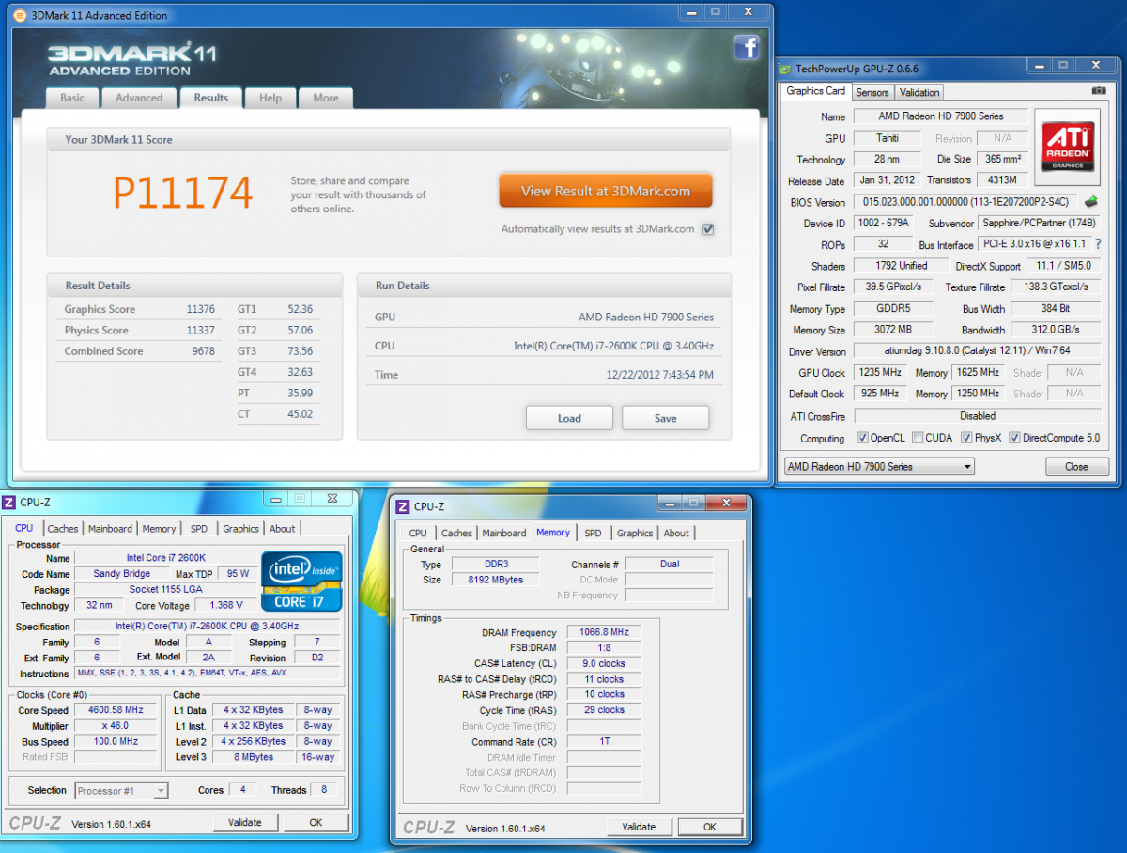
Task: Switch to the SPD tab in the Memory CPU-Z window
Action: pyautogui.click(x=593, y=533)
